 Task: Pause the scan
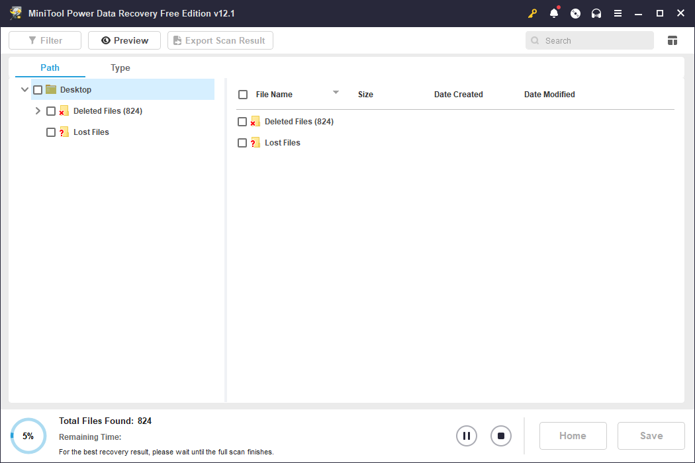(466, 436)
